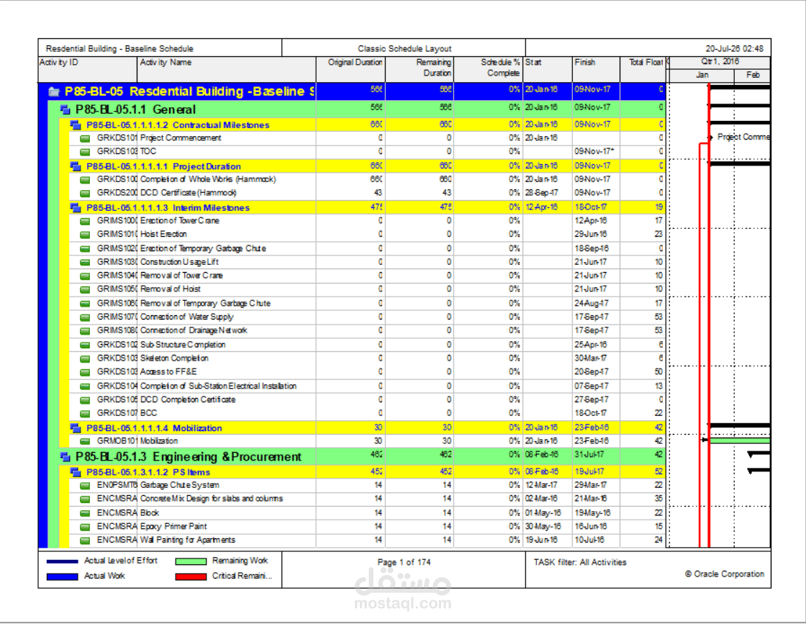Click icon for Connection of Drainage Network

pos(85,330)
